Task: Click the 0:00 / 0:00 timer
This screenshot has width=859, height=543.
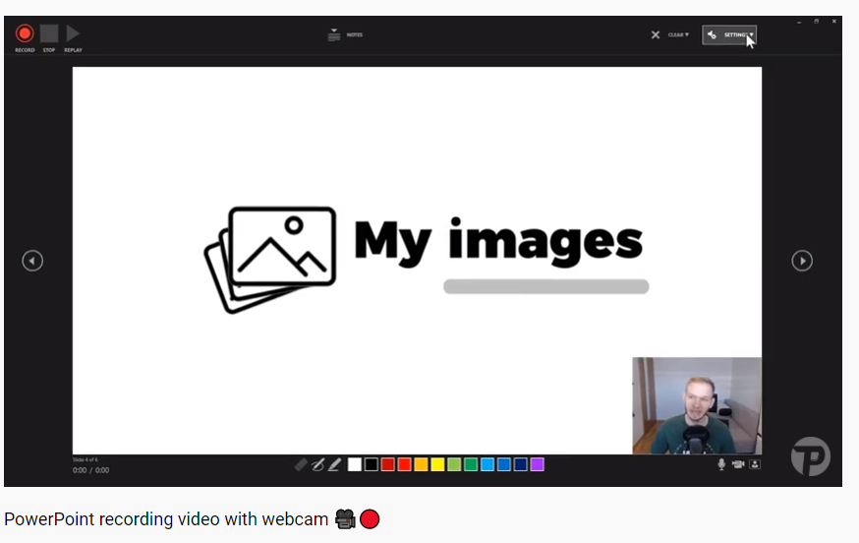Action: [91, 470]
